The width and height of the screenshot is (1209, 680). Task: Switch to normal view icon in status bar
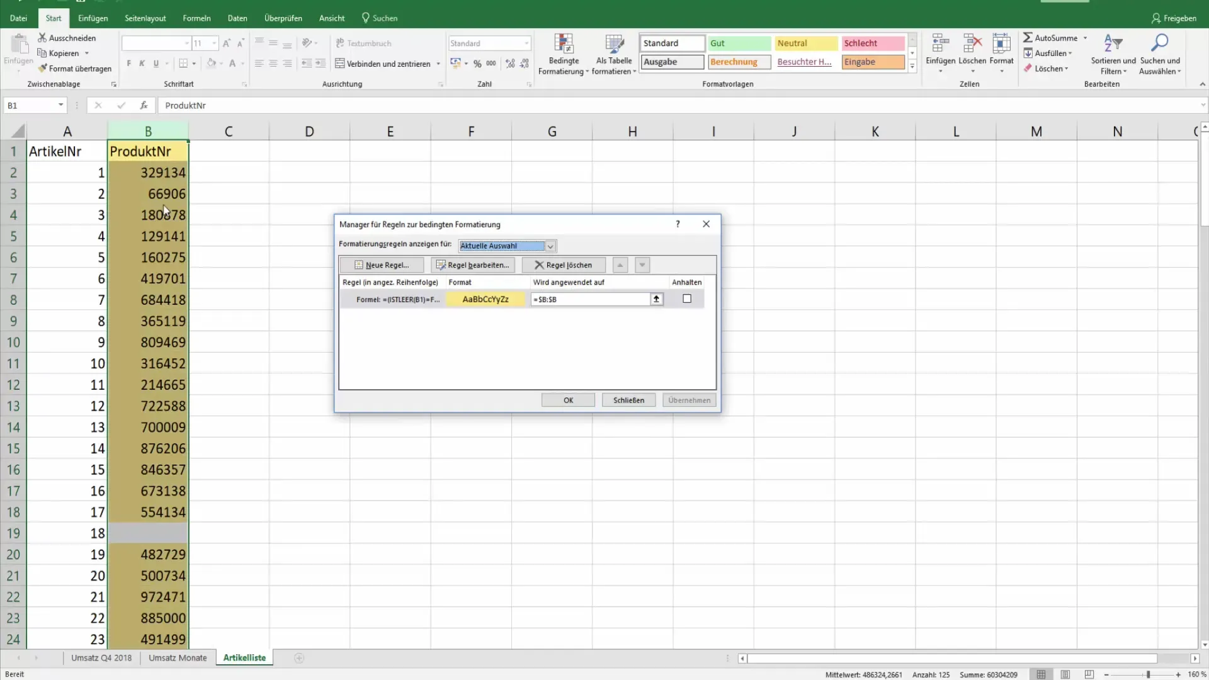click(1042, 674)
